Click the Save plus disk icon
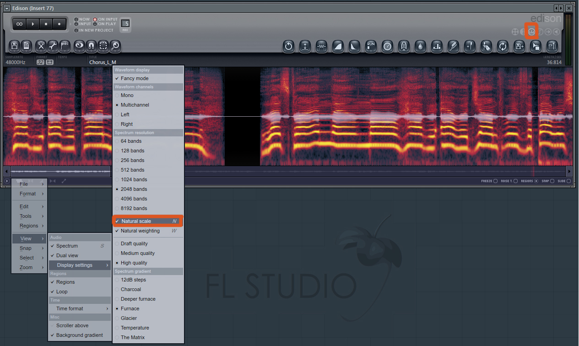The width and height of the screenshot is (579, 346). click(x=519, y=46)
